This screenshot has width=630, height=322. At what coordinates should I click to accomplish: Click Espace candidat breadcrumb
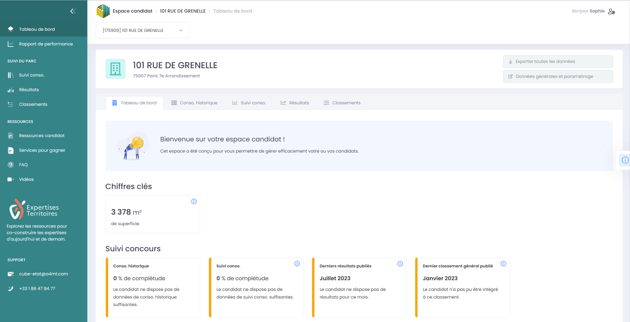click(132, 11)
